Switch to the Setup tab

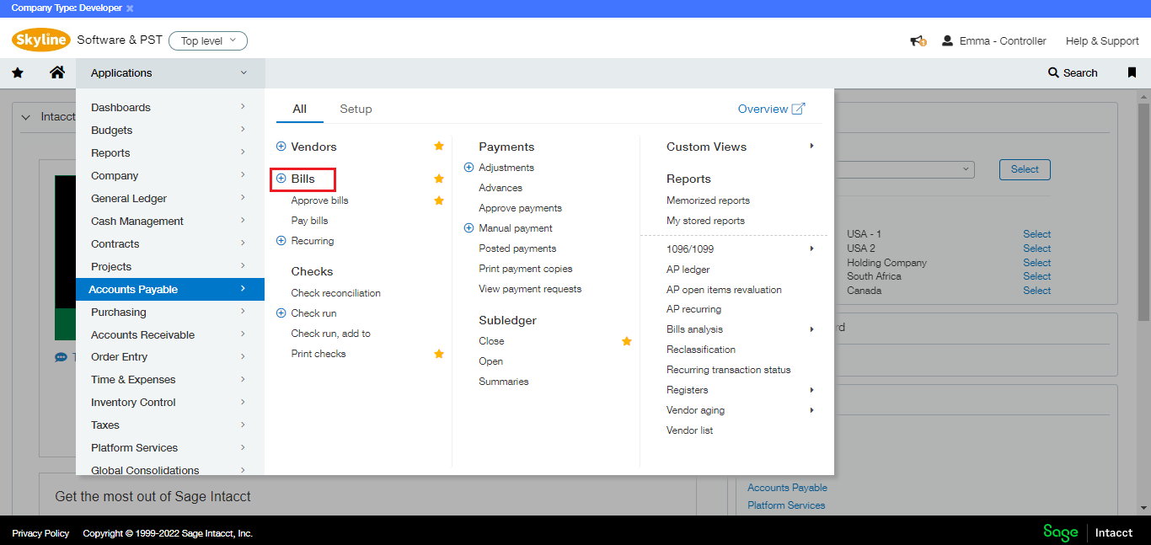[x=356, y=109]
